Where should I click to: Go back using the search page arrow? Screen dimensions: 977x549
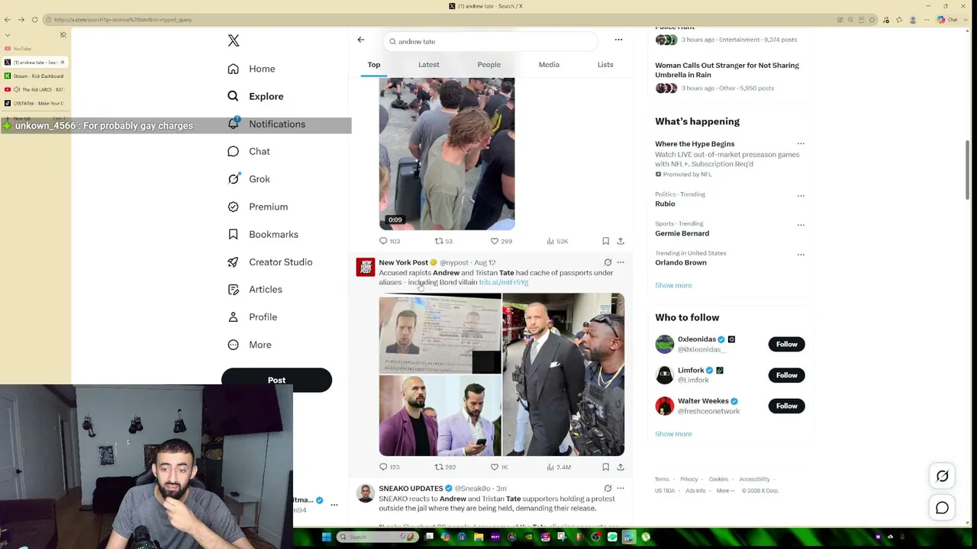click(361, 40)
